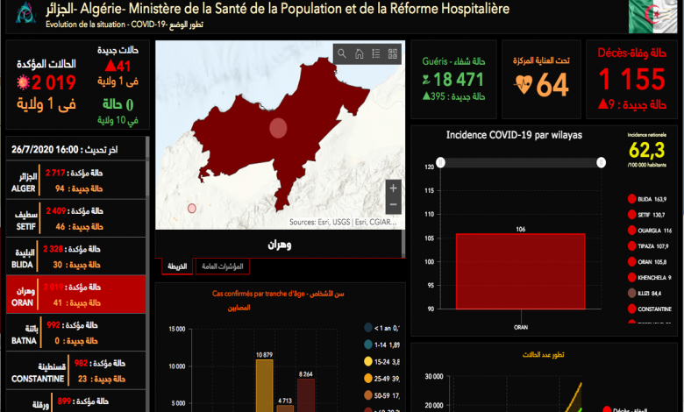Click the heart icon in intensive care card
Screen dimensions: 684x412
point(524,84)
